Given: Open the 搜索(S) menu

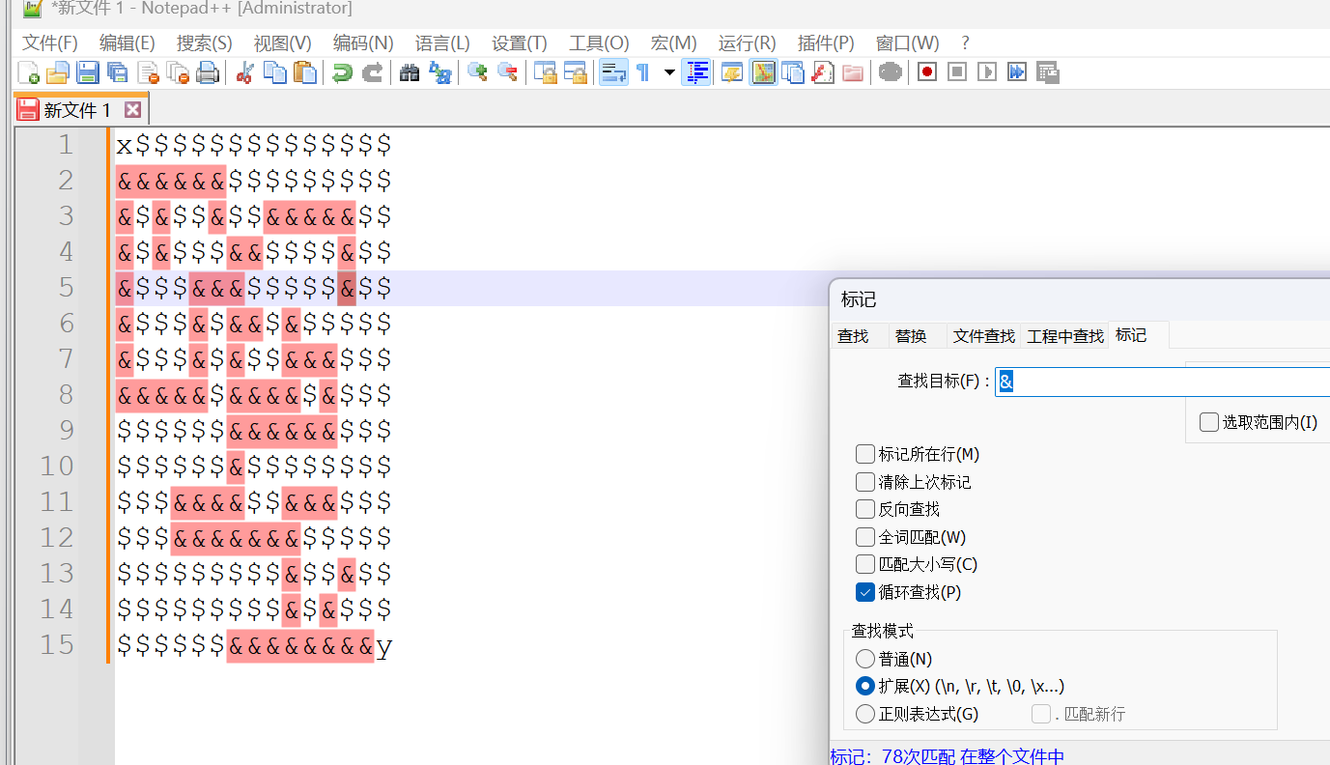Looking at the screenshot, I should pyautogui.click(x=205, y=43).
